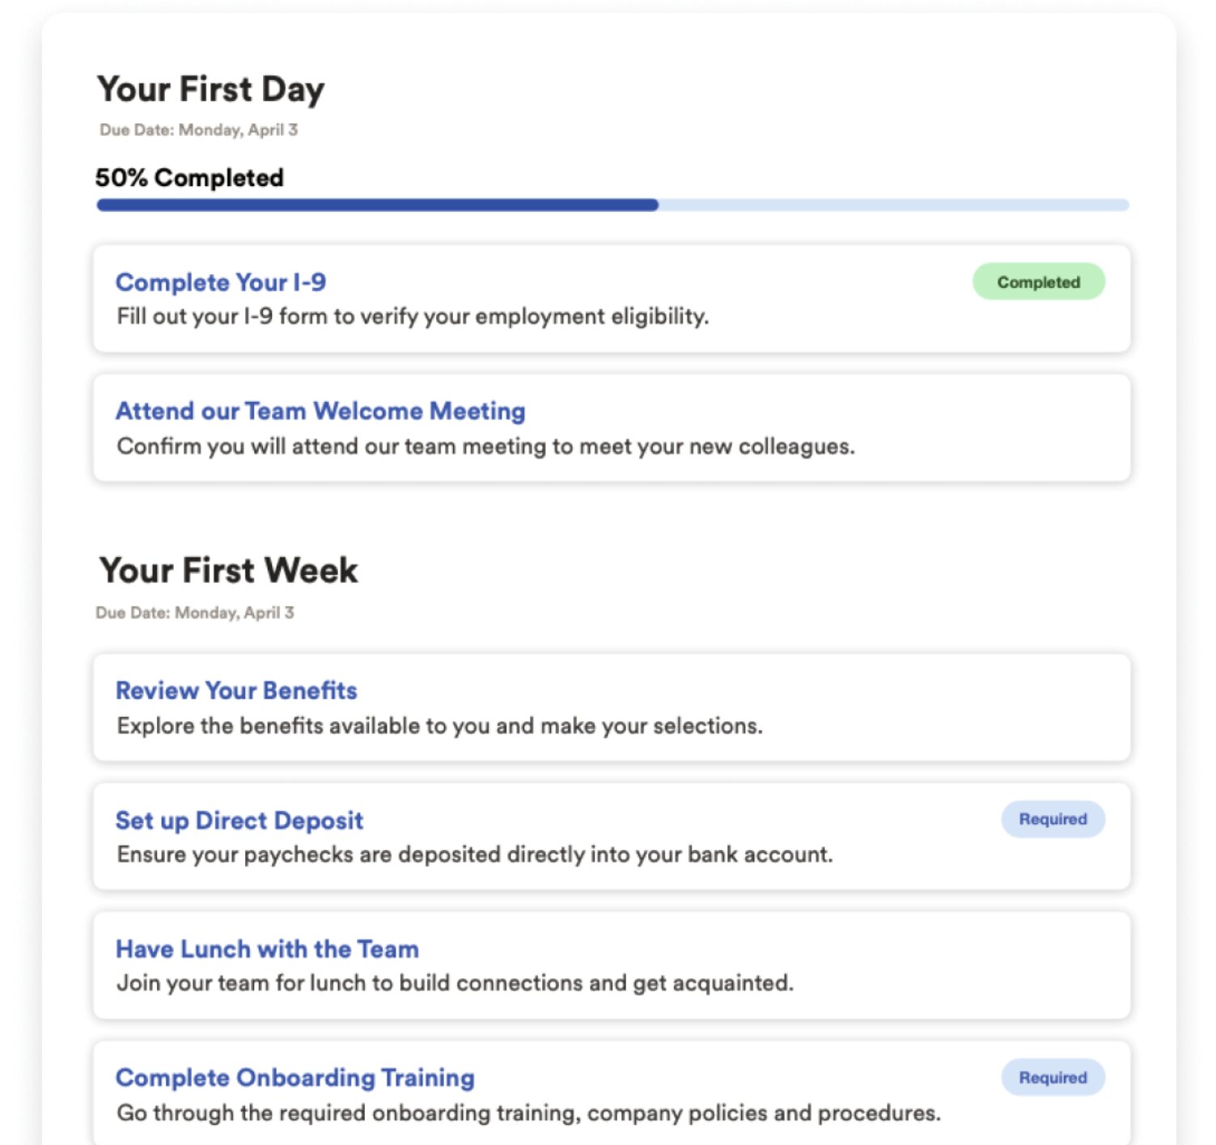Viewport: 1216px width, 1145px height.
Task: Open Have Lunch with the Team task
Action: pos(267,949)
